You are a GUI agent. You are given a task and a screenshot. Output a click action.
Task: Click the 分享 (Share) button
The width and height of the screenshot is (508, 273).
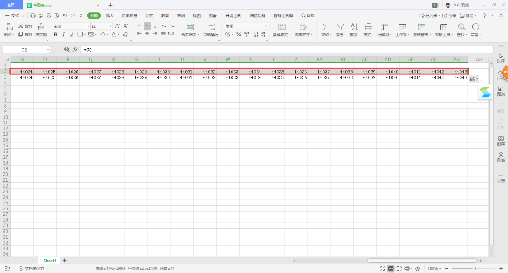pyautogui.click(x=450, y=16)
